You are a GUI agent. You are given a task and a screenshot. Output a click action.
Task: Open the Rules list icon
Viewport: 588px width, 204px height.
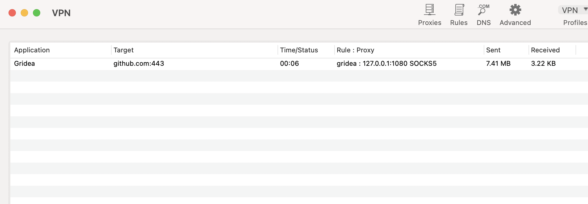(x=459, y=10)
